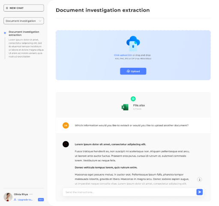
Task: Focus the 'Send the instructions' input field
Action: coord(129,192)
